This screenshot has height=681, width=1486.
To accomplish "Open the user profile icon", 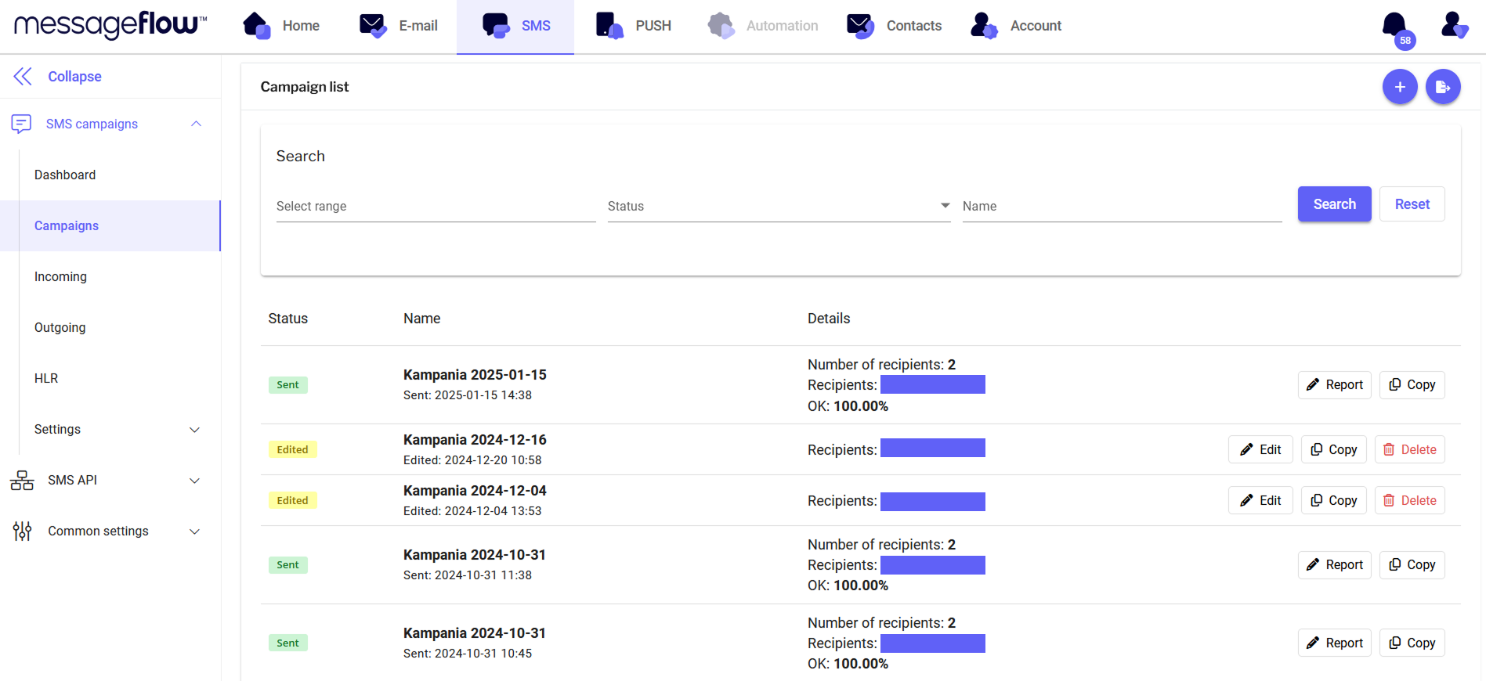I will (1454, 25).
